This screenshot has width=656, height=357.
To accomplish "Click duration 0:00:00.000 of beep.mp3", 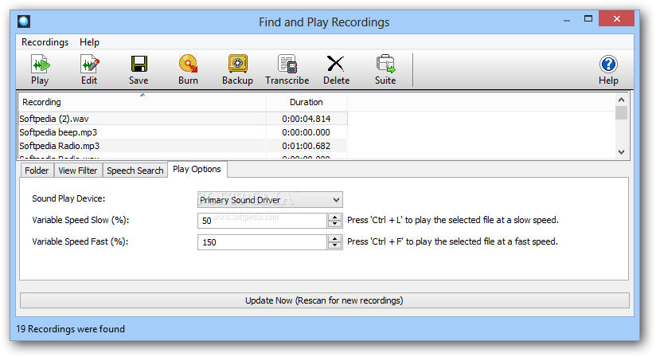I will pyautogui.click(x=307, y=132).
